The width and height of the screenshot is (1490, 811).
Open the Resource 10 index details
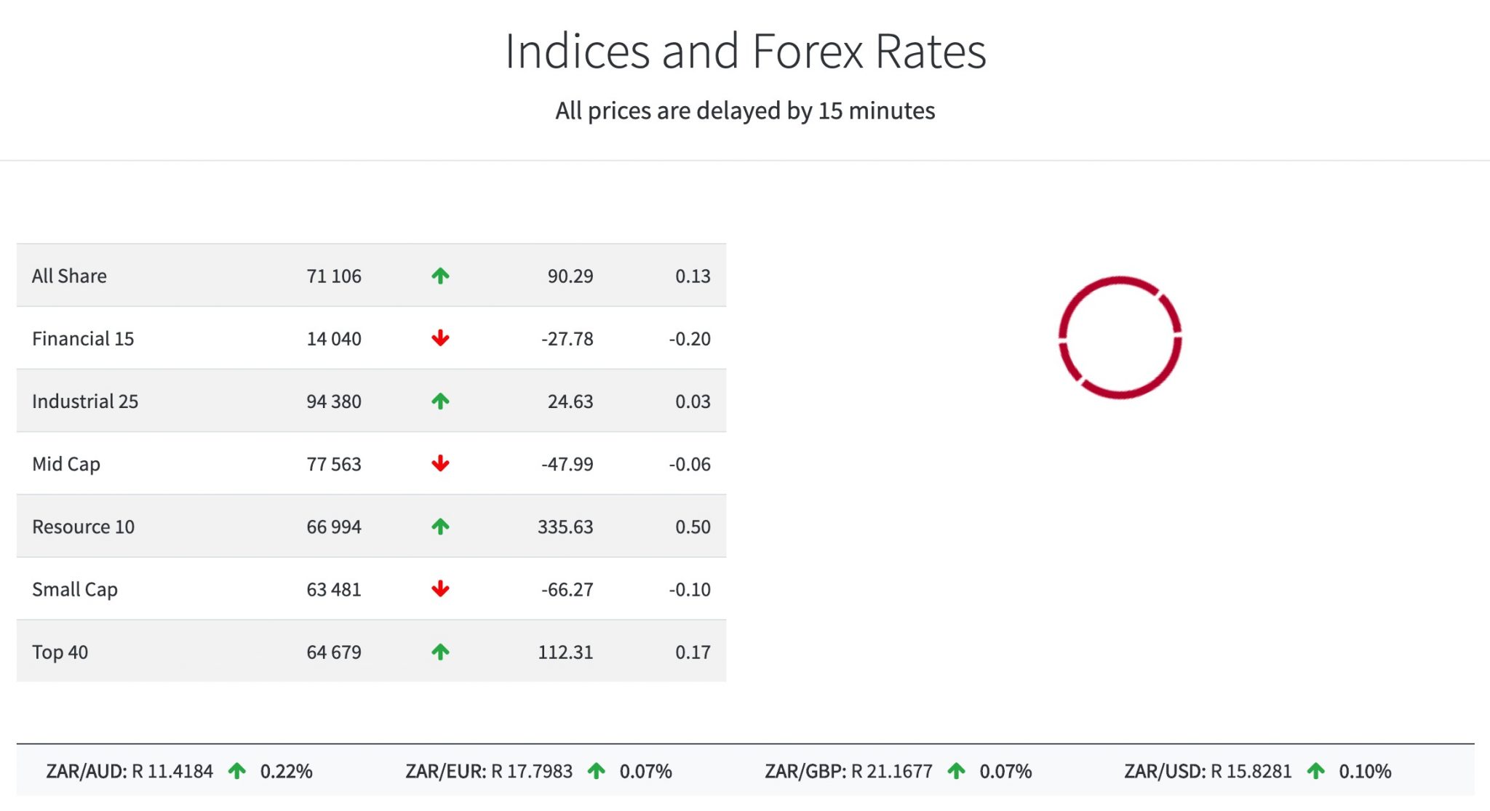coord(218,527)
